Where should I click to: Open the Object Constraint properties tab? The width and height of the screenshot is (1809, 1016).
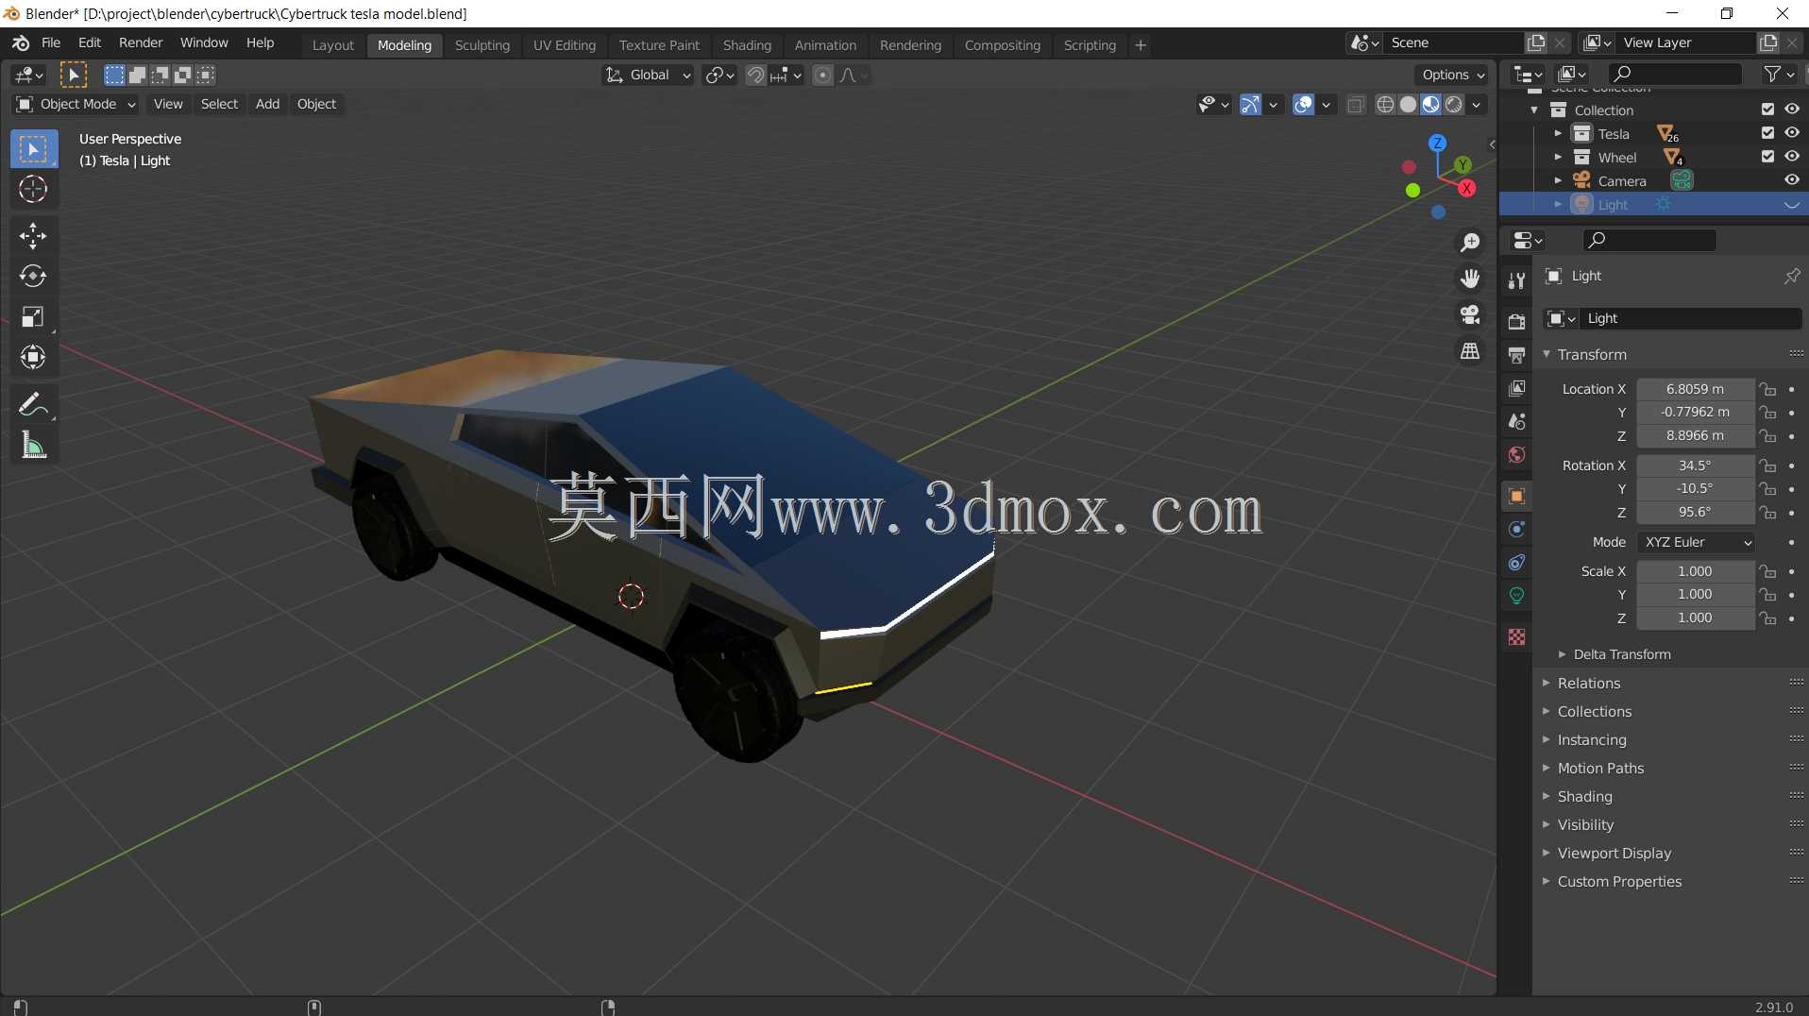pyautogui.click(x=1516, y=563)
